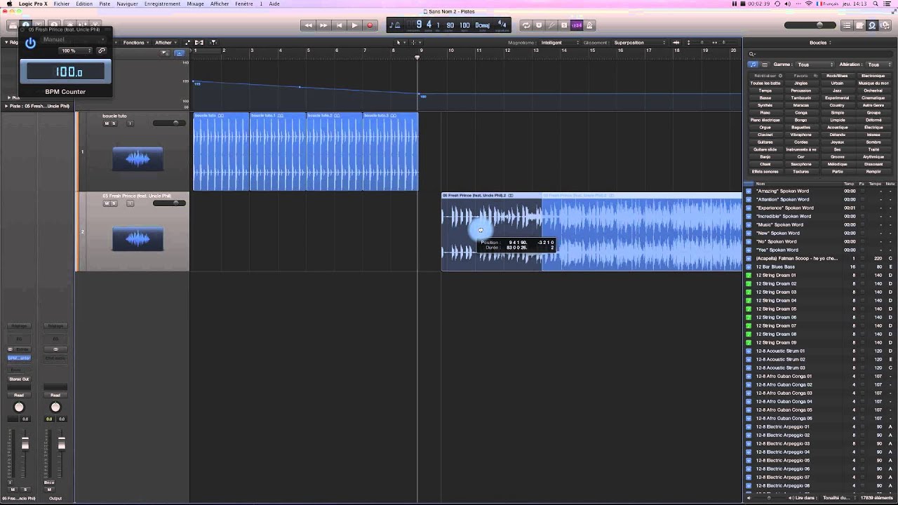The width and height of the screenshot is (898, 505).
Task: Toggle the Replace mode button
Action: pos(539,25)
